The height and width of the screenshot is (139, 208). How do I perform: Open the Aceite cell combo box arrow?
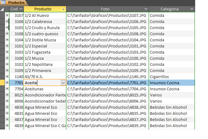tap(63, 83)
